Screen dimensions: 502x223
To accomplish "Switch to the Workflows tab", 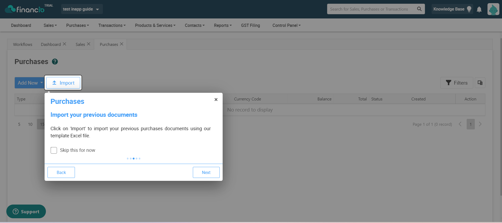I will click(x=23, y=44).
